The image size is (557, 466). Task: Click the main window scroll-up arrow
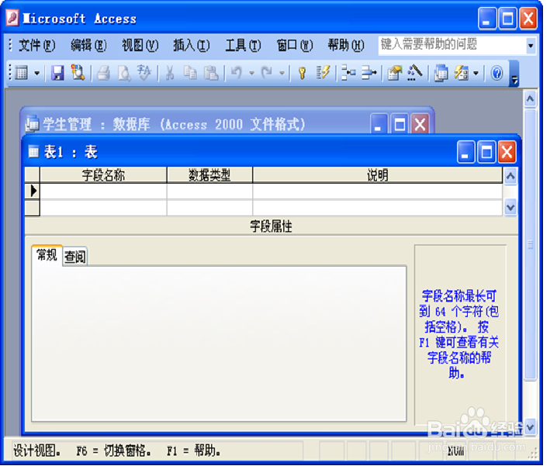tap(531, 98)
